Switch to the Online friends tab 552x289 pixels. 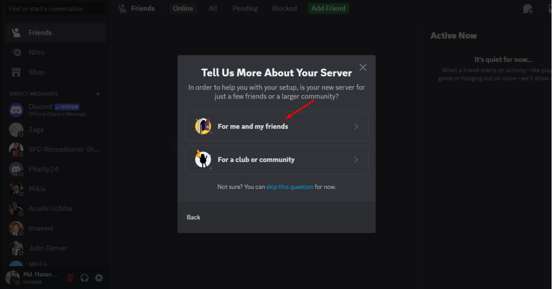(x=183, y=8)
